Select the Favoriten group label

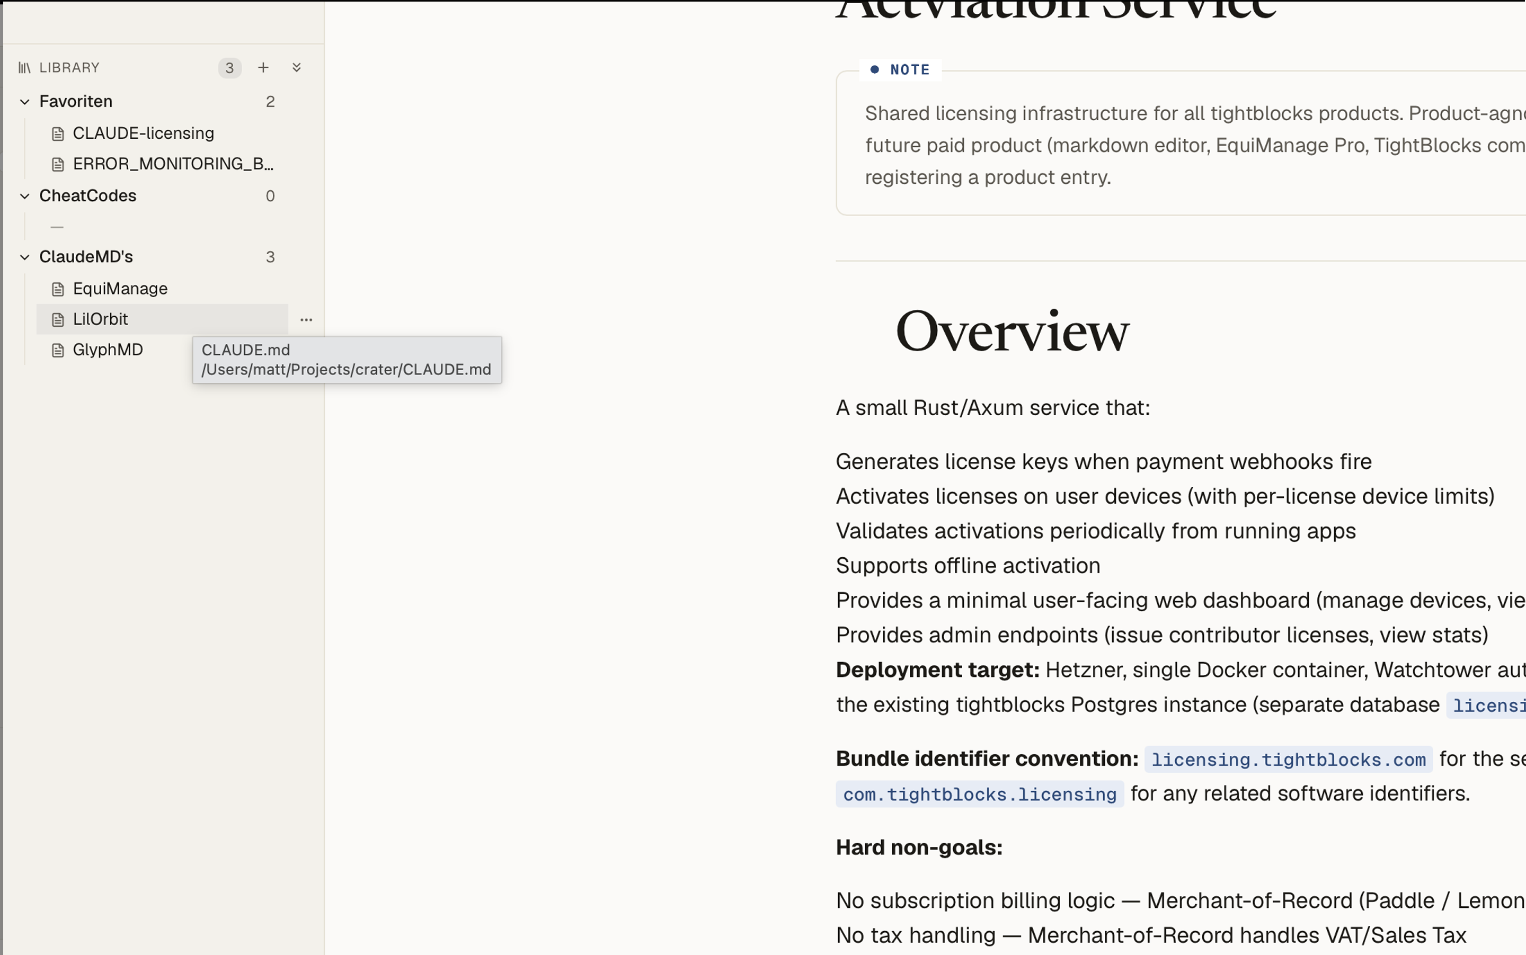click(76, 101)
